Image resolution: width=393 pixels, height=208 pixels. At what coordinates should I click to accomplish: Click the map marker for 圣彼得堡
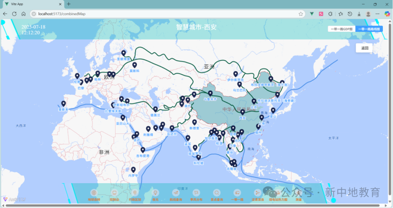tap(124, 53)
